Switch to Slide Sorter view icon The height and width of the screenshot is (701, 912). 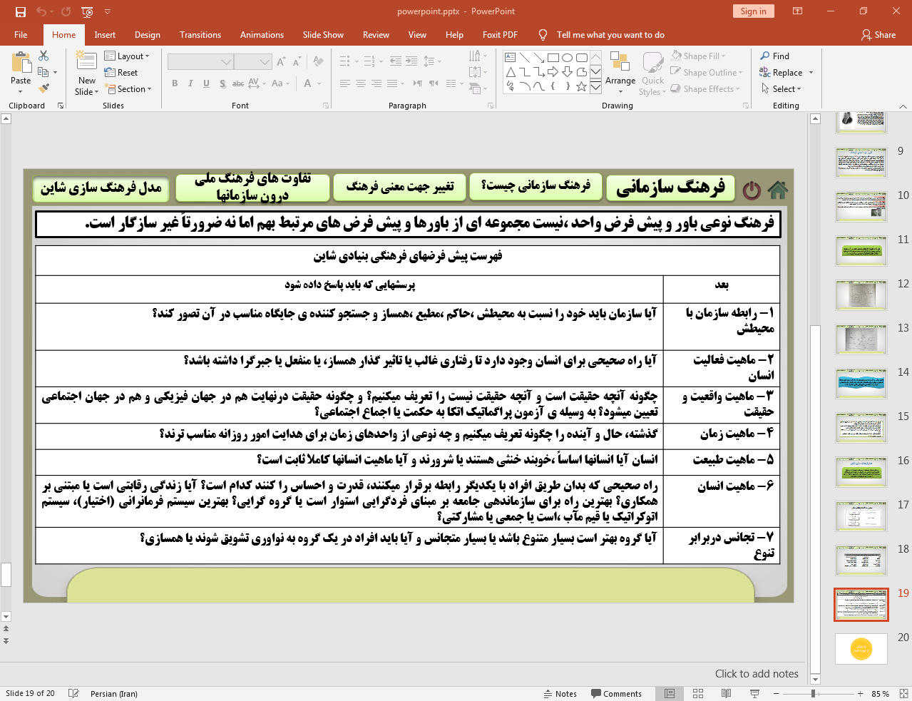[x=698, y=693]
